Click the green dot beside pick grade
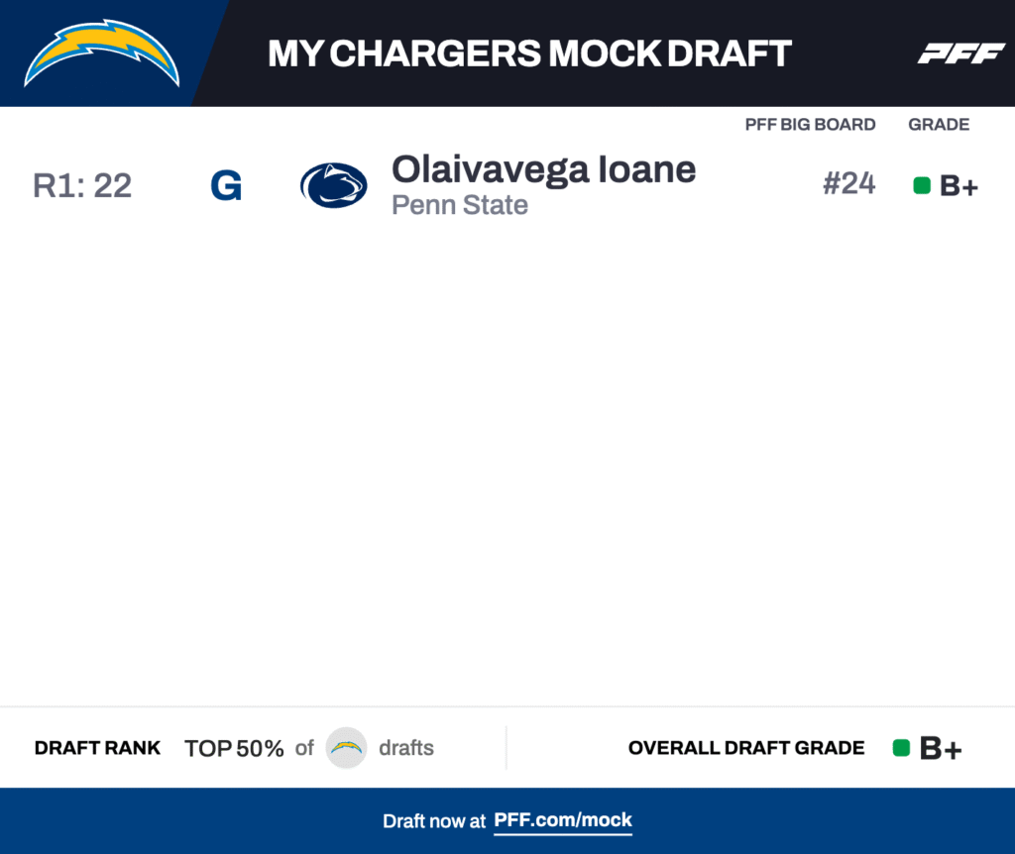The image size is (1015, 854). pyautogui.click(x=922, y=185)
